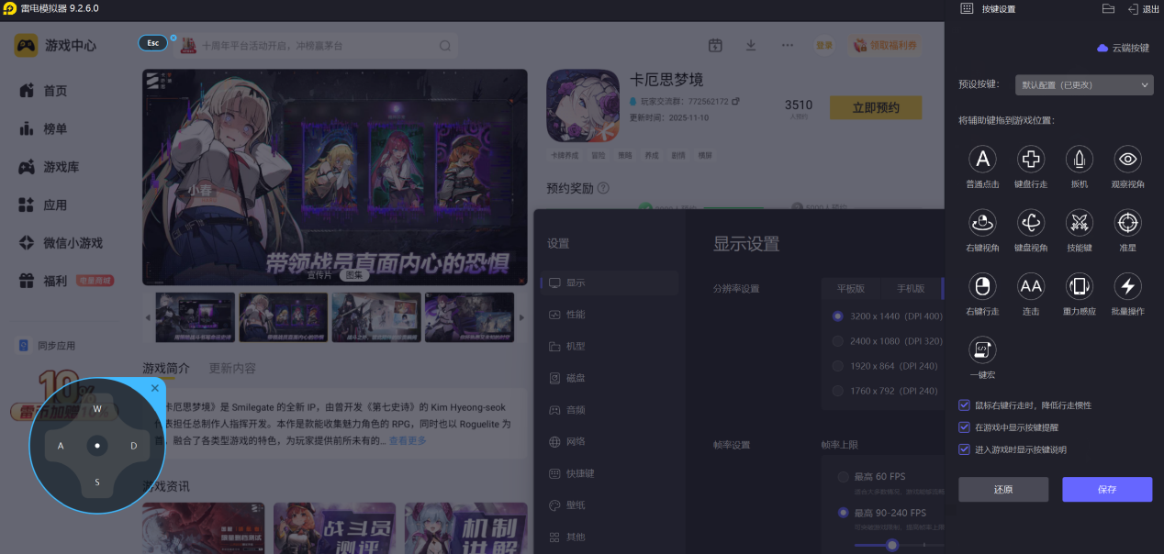Open the 显示 display settings tab
Viewport: 1164px width, 554px height.
pyautogui.click(x=610, y=283)
